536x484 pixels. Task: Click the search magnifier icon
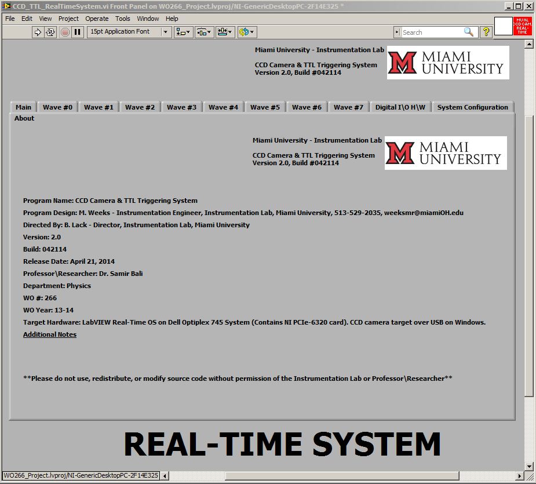click(x=469, y=32)
